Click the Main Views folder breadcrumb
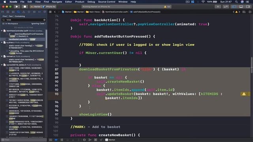 coord(93,12)
